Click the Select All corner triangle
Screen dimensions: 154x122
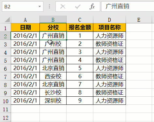(x=7, y=19)
